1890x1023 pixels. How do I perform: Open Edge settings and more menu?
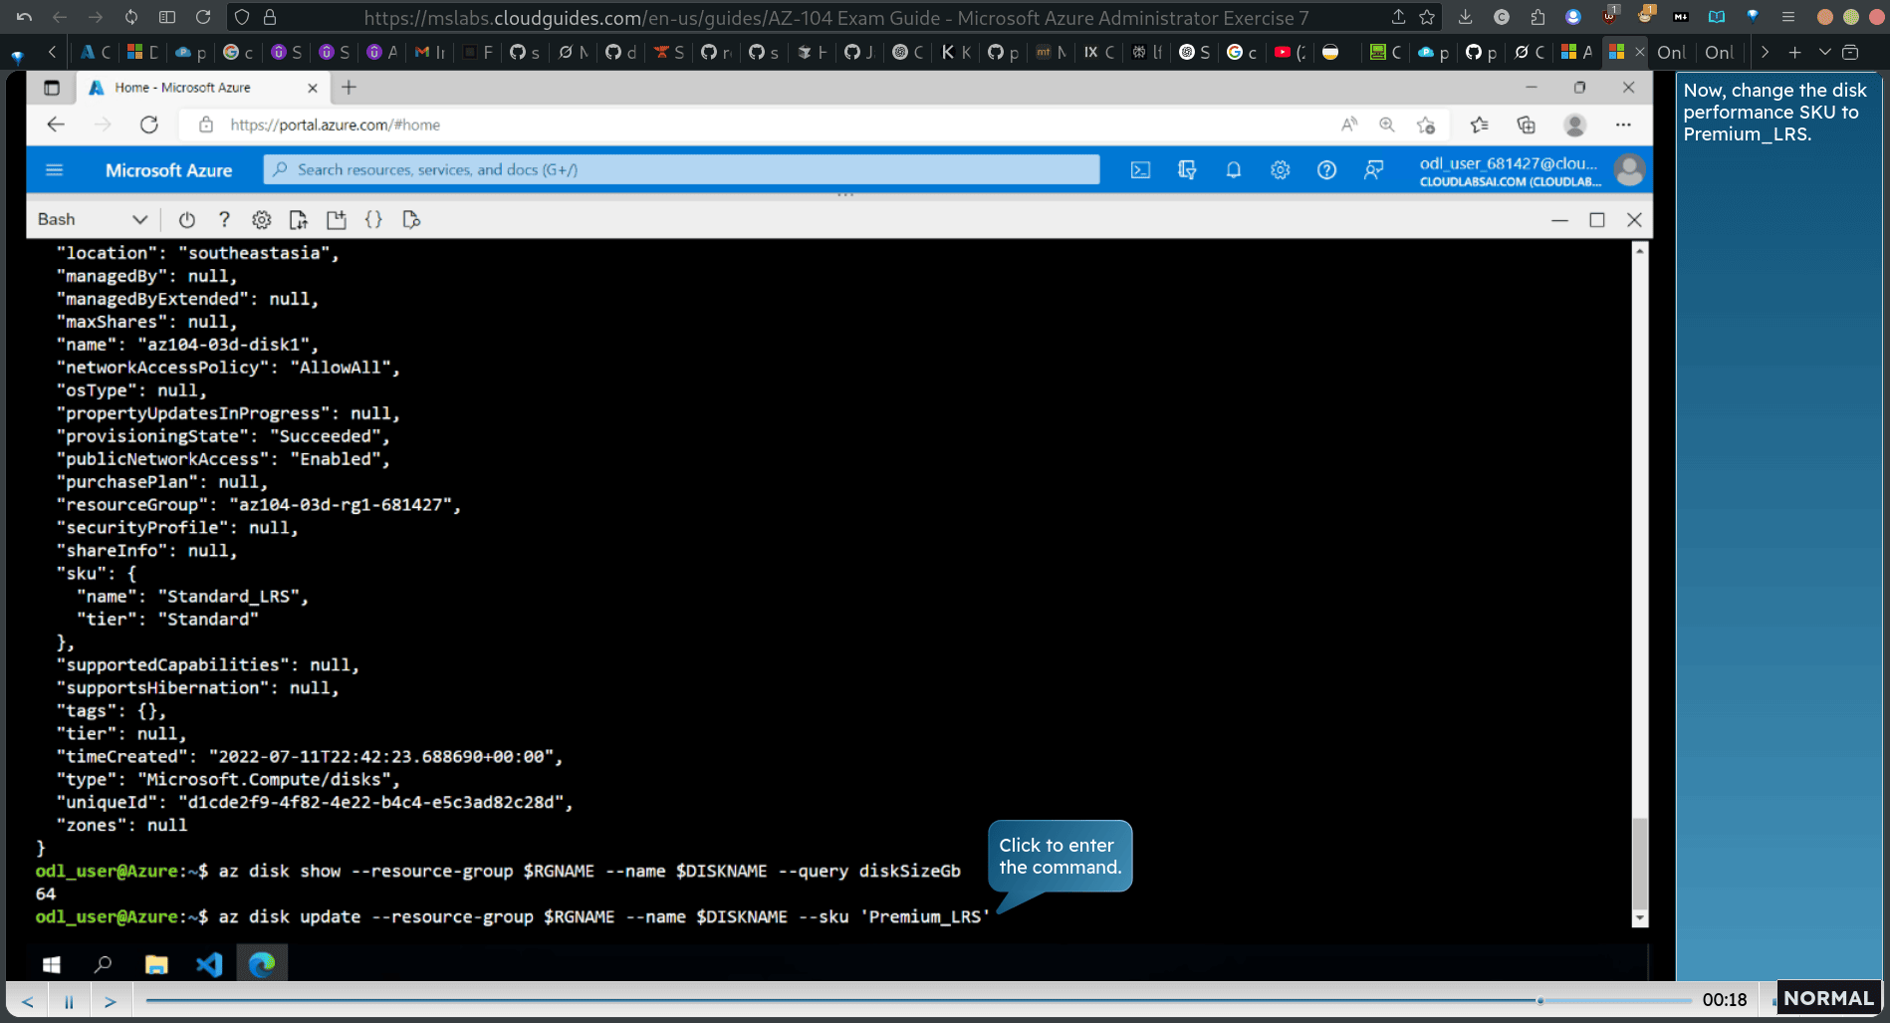pos(1623,125)
